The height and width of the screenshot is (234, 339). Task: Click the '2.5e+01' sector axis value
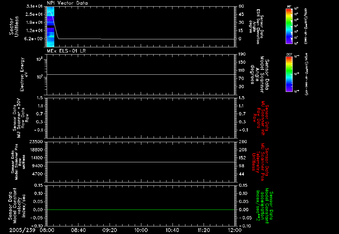pyautogui.click(x=34, y=14)
